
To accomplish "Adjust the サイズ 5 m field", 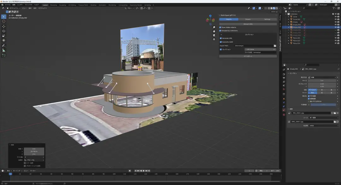I will pos(322,81).
